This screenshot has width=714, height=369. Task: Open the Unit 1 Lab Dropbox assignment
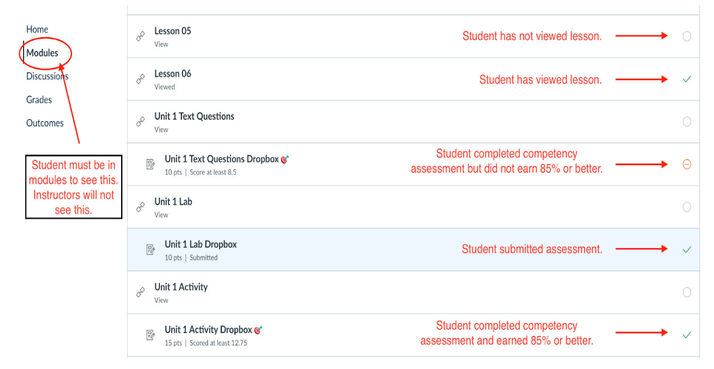pos(200,244)
